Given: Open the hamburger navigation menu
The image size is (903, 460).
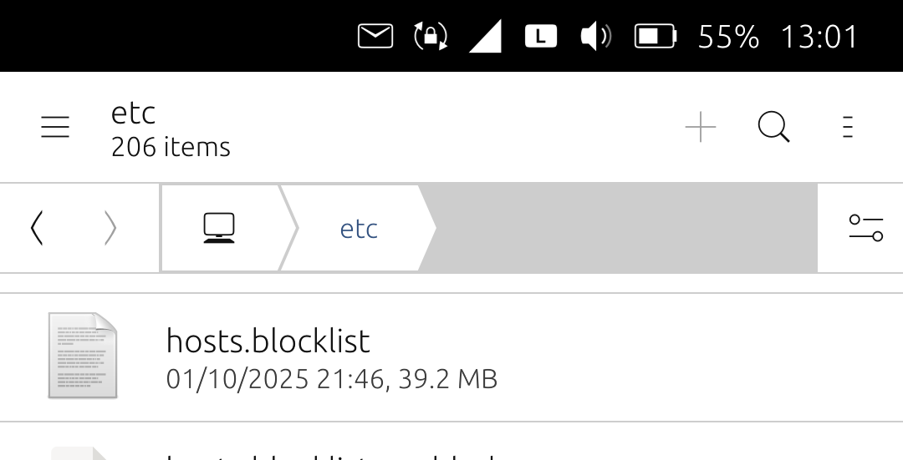Looking at the screenshot, I should tap(55, 127).
